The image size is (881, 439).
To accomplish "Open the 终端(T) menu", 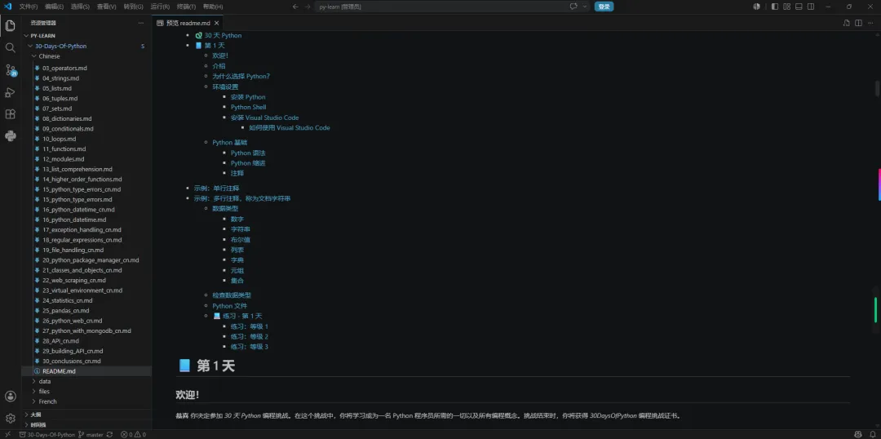I will click(x=187, y=7).
